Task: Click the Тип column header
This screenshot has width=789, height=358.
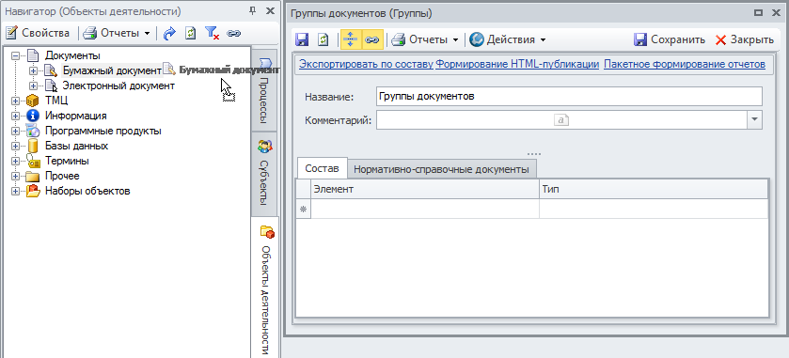Action: 654,189
